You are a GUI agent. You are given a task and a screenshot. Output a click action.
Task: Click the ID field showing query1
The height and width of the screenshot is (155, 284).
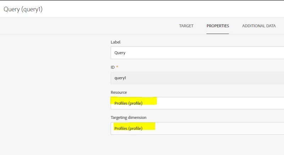click(x=197, y=78)
